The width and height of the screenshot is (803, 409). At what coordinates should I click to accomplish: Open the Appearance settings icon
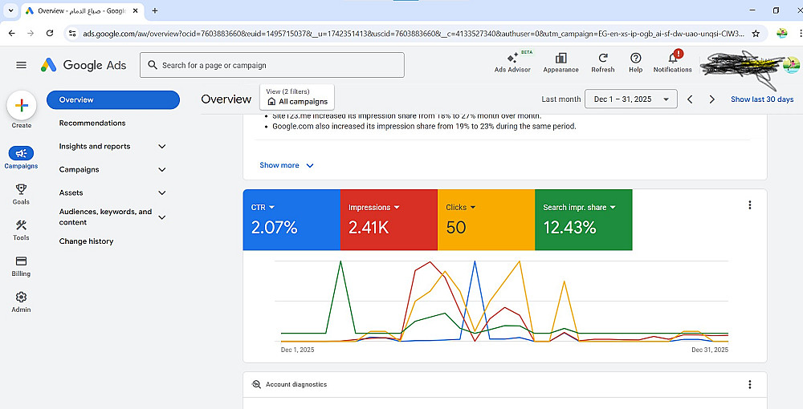click(560, 59)
